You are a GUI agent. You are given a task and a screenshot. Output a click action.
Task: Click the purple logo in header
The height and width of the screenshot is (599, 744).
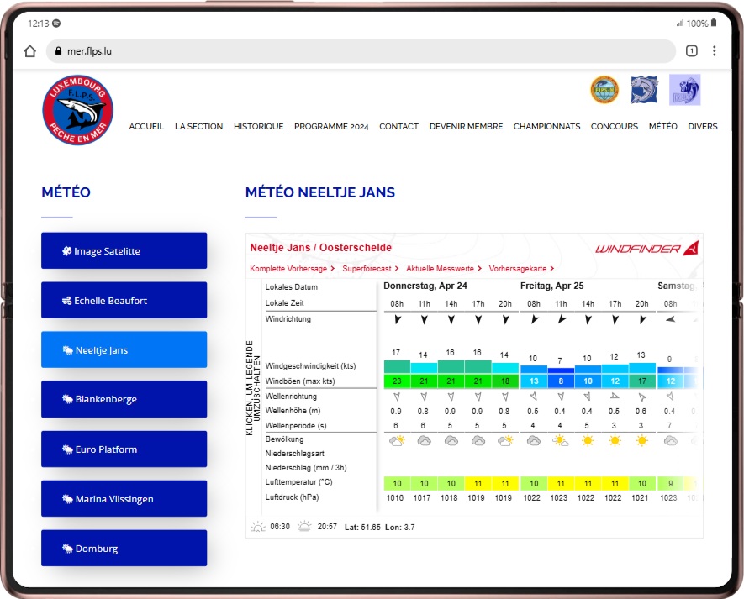(684, 89)
